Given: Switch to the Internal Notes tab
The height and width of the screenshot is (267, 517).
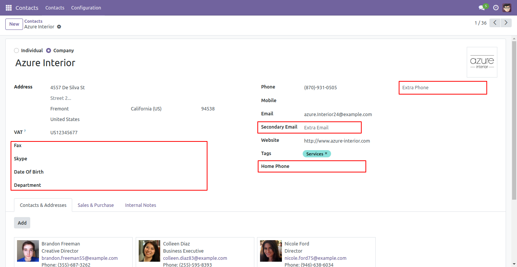Looking at the screenshot, I should click(141, 205).
